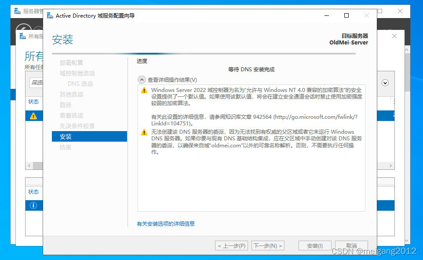Click the info icon in lower status list

(x=33, y=205)
